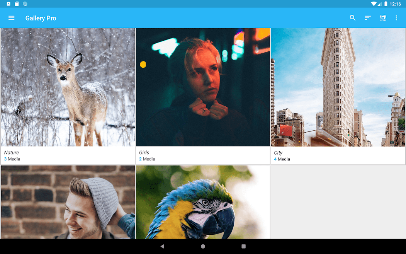Click the City album name

click(x=278, y=153)
